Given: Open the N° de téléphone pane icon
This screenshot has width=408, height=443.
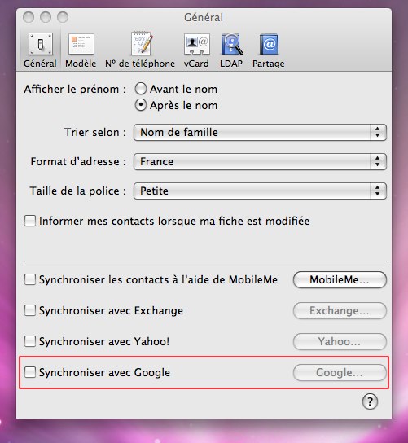Looking at the screenshot, I should [141, 43].
